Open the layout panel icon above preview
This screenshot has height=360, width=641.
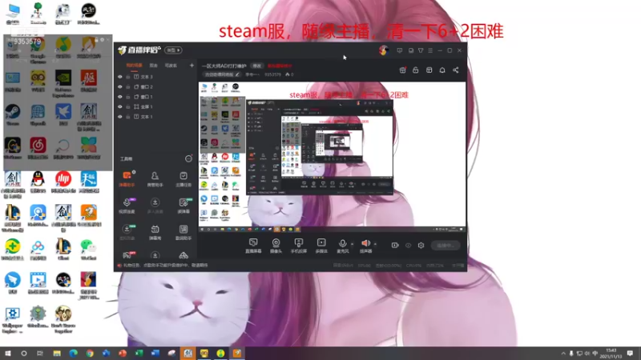click(429, 70)
